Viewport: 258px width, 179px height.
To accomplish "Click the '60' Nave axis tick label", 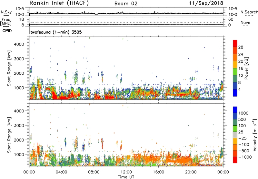I will (x=231, y=19).
